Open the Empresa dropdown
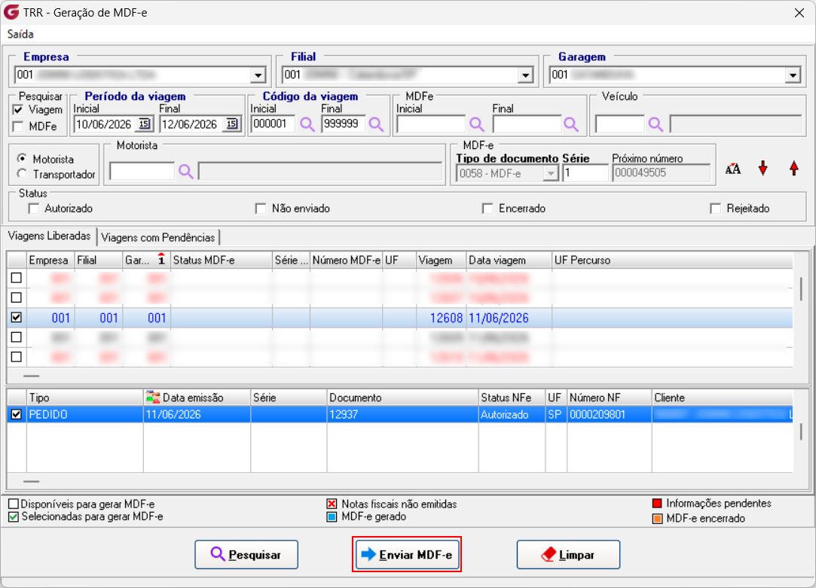 [x=258, y=75]
